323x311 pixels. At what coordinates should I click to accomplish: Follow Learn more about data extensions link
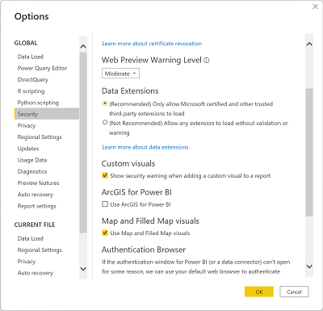tap(145, 147)
